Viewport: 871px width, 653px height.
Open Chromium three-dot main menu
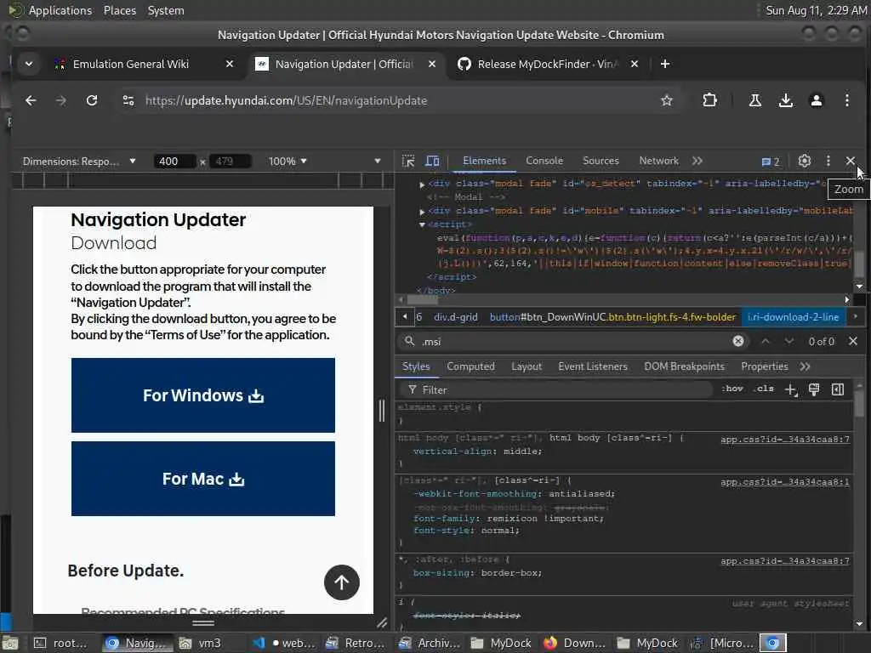pos(846,100)
